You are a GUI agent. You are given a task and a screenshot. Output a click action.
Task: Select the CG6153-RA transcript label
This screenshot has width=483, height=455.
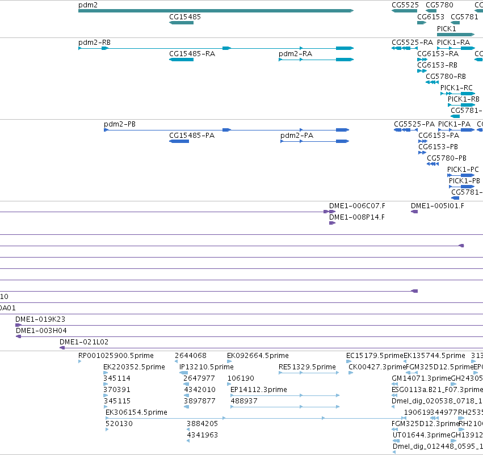point(438,54)
